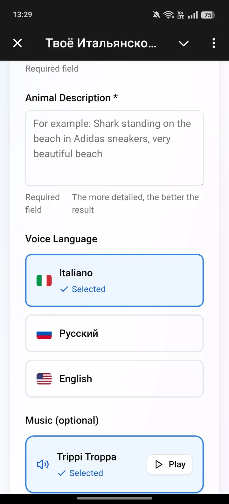Select Русский as voice language
The image size is (229, 504).
114,333
